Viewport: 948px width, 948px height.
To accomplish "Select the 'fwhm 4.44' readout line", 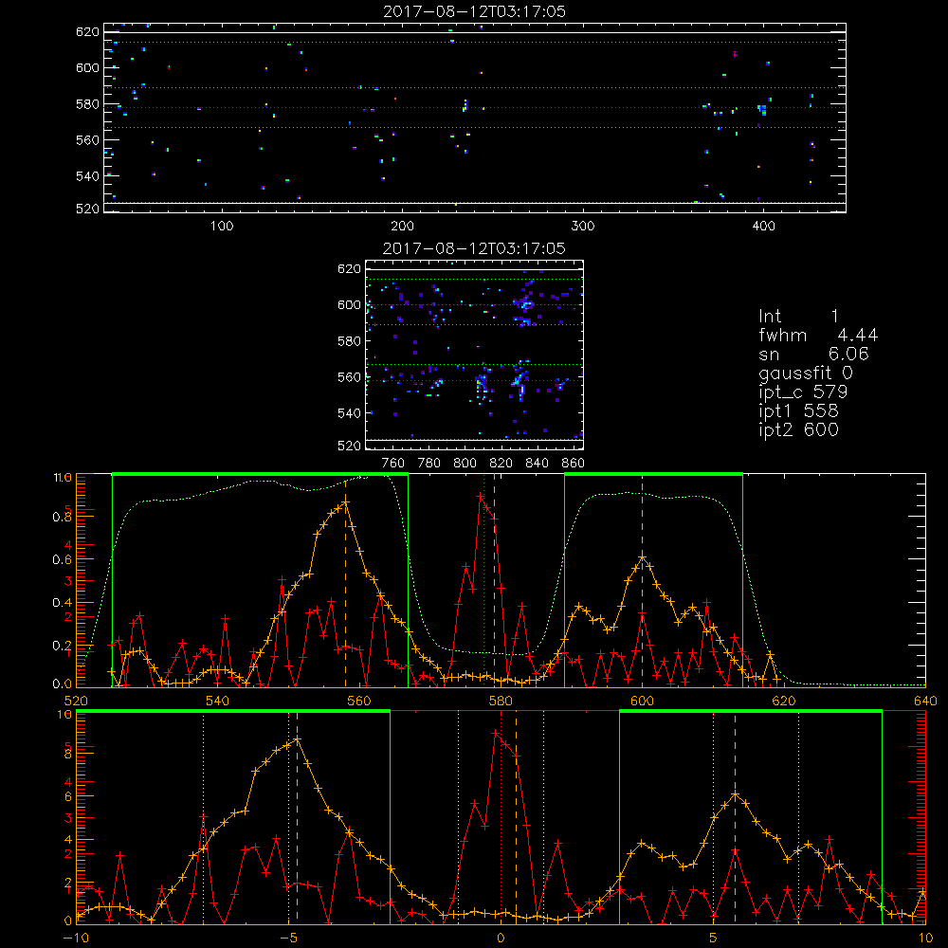I will pyautogui.click(x=818, y=335).
